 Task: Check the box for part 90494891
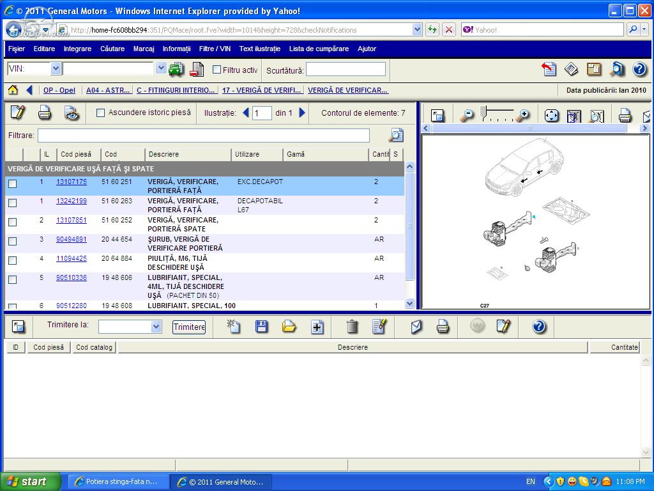click(x=13, y=241)
